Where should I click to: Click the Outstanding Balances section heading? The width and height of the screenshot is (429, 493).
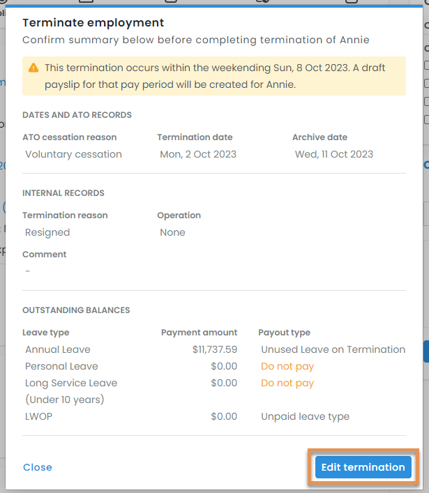76,310
